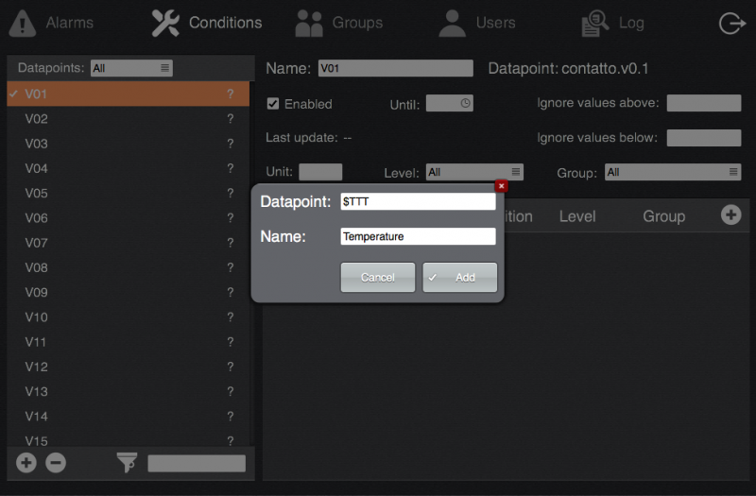Click the Alarms warning triangle icon
This screenshot has height=496, width=756.
click(x=22, y=23)
